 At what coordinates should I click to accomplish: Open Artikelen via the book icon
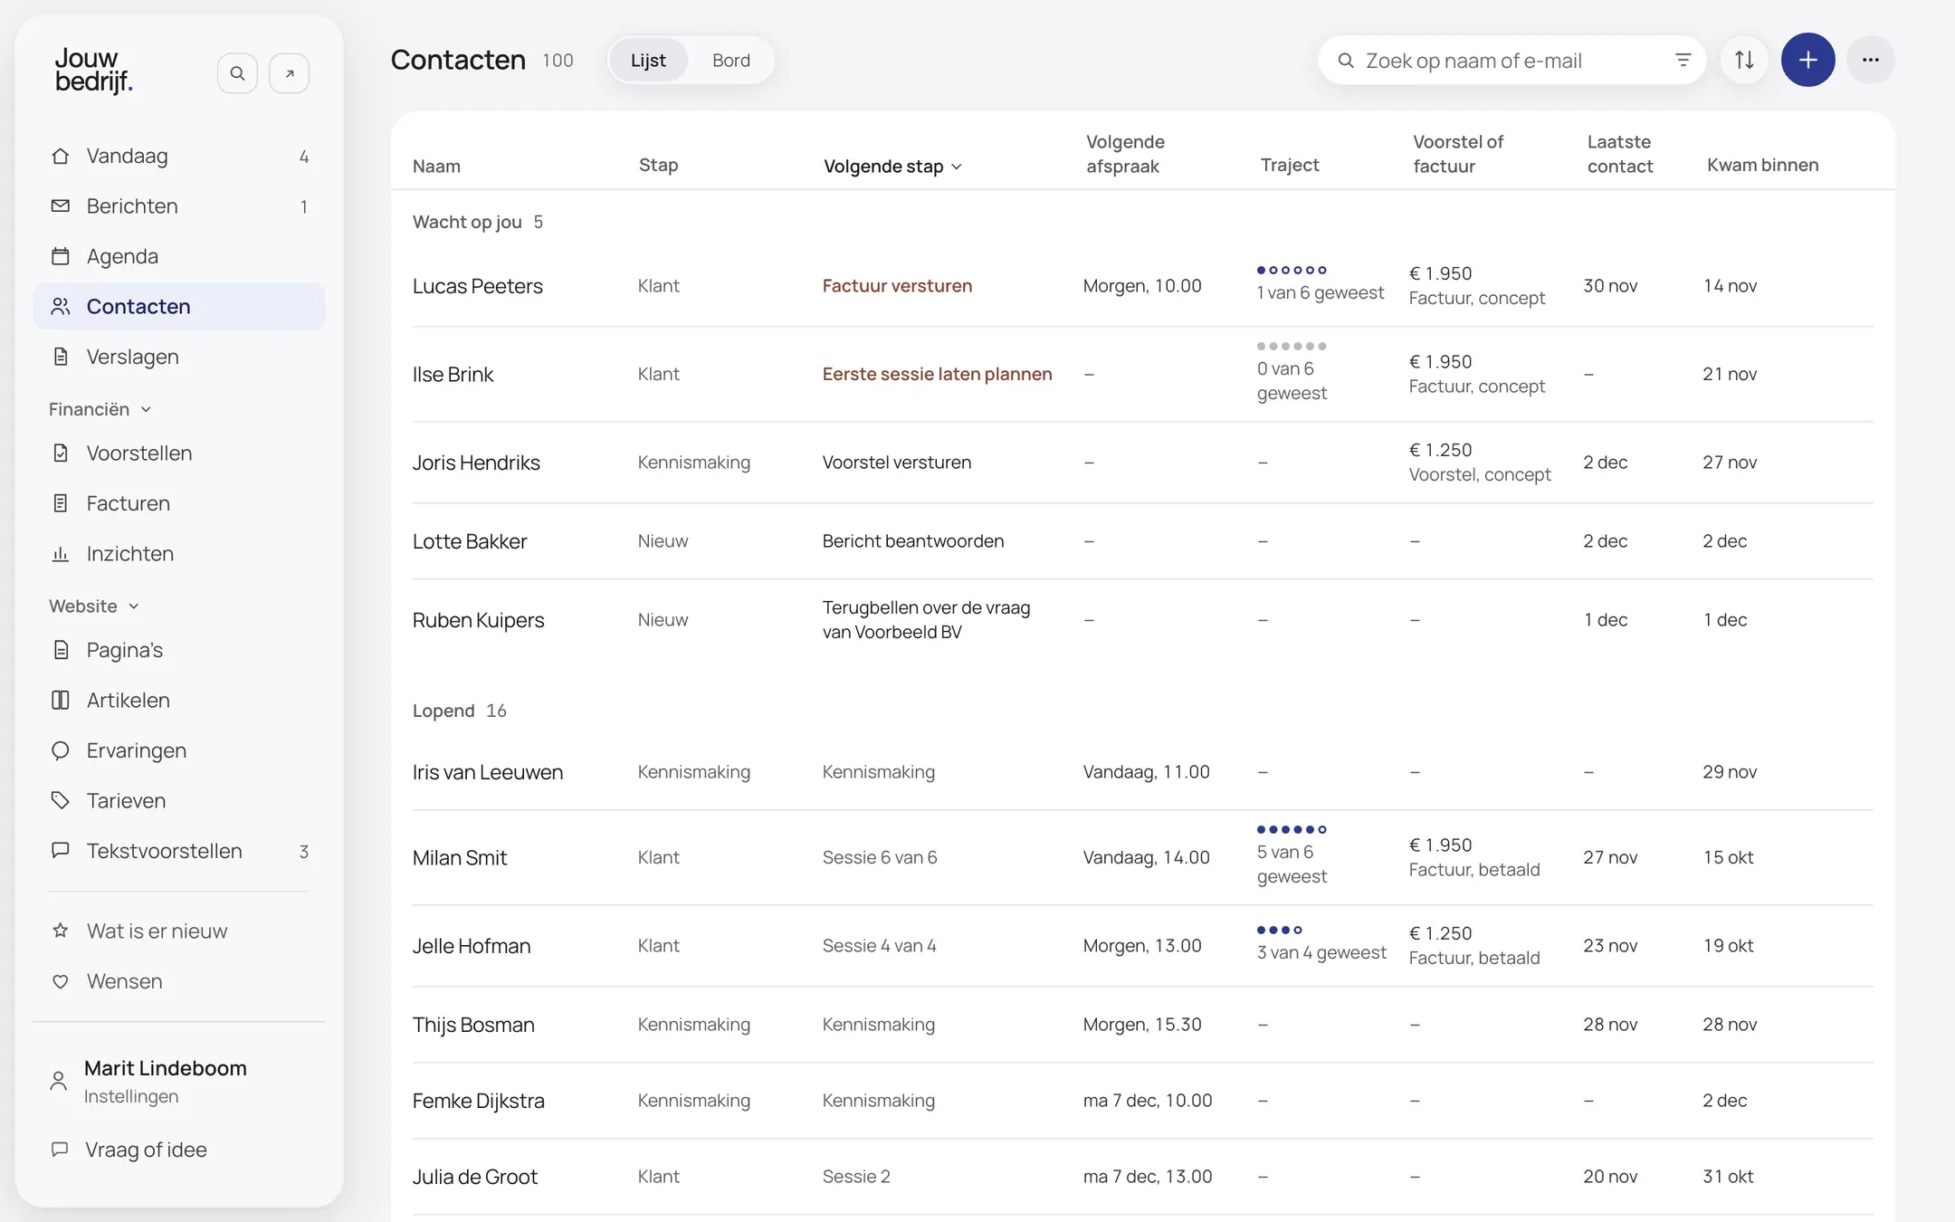point(61,701)
